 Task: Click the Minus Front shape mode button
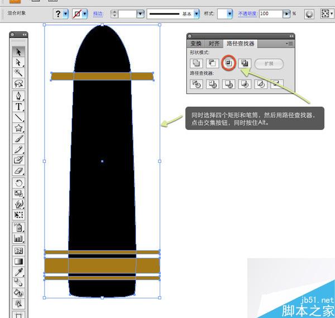[212, 63]
